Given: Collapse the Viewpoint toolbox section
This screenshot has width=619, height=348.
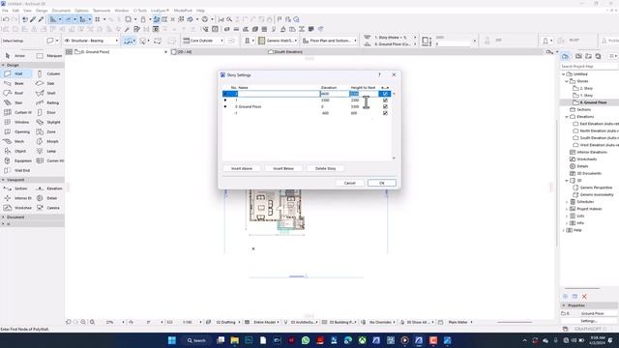Looking at the screenshot, I should click(3, 180).
